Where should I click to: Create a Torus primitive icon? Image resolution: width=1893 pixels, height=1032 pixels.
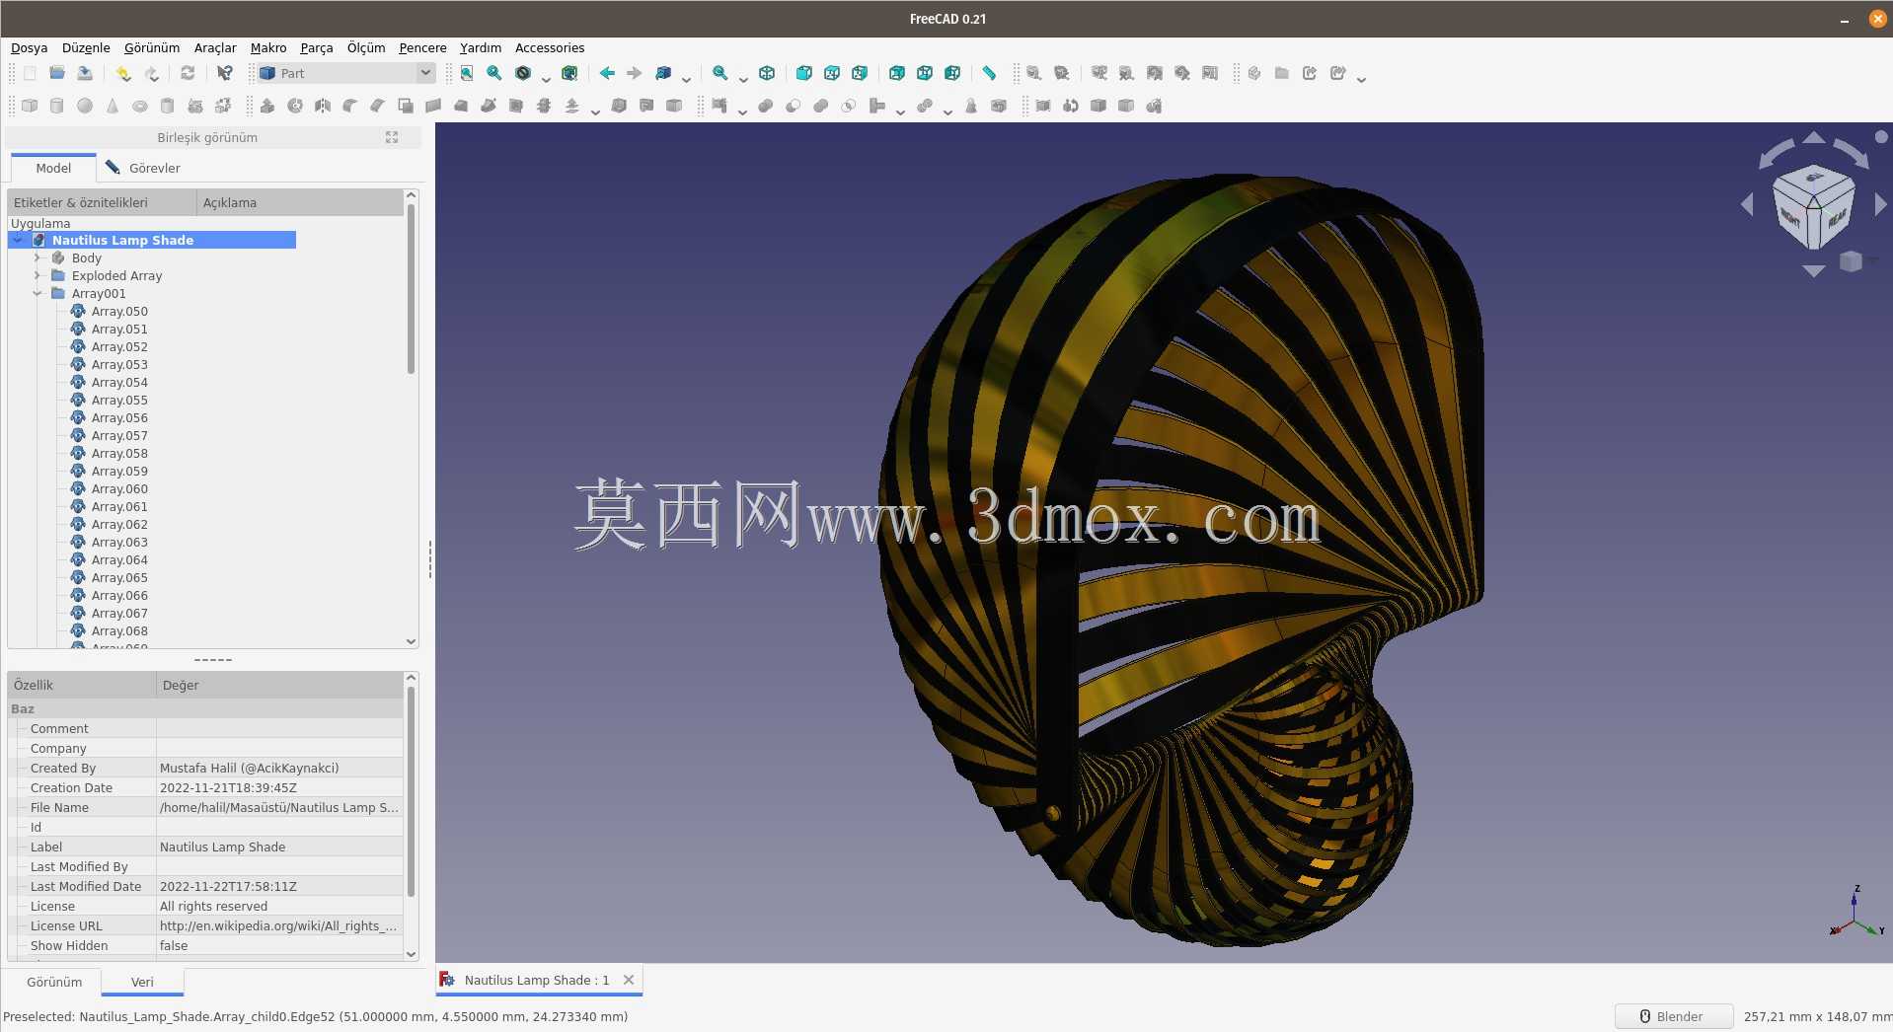140,106
